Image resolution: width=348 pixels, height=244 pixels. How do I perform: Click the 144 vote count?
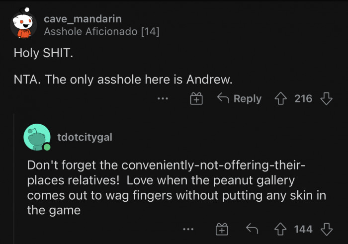tap(303, 229)
